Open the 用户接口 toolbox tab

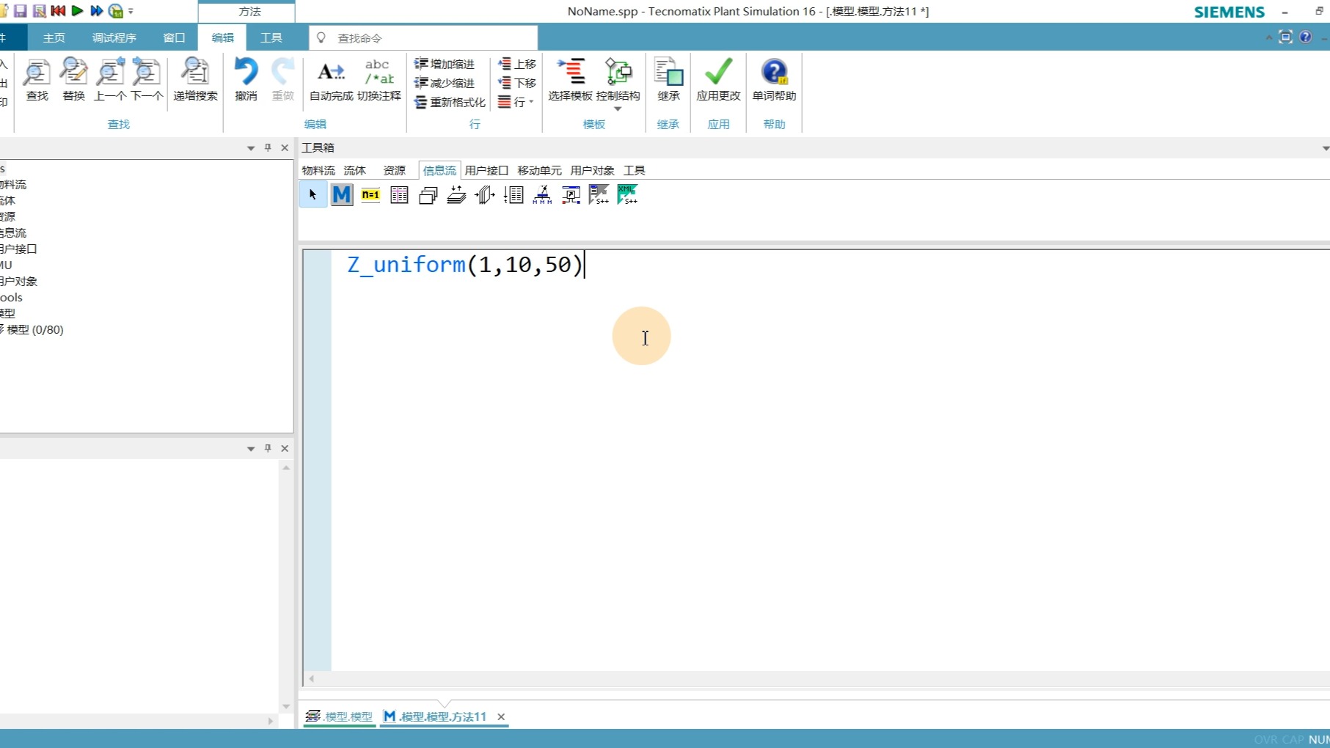coord(486,170)
